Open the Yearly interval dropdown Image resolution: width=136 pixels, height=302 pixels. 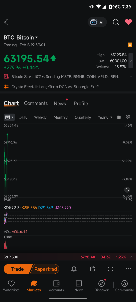[105, 117]
